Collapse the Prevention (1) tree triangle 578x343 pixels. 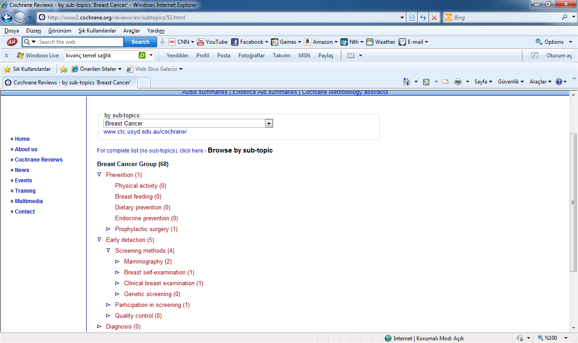[x=99, y=175]
